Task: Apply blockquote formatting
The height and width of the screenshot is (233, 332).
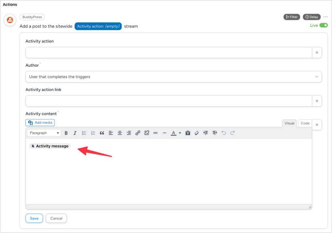Action: (x=102, y=133)
